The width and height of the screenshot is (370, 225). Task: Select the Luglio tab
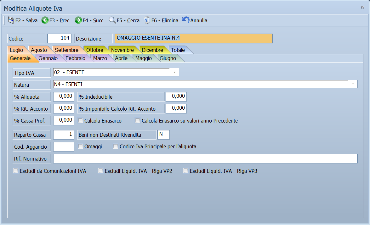click(x=16, y=50)
